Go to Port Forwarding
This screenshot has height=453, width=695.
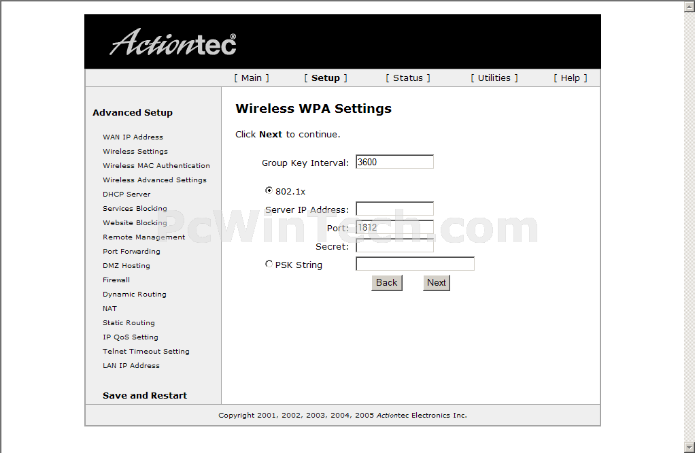[132, 251]
